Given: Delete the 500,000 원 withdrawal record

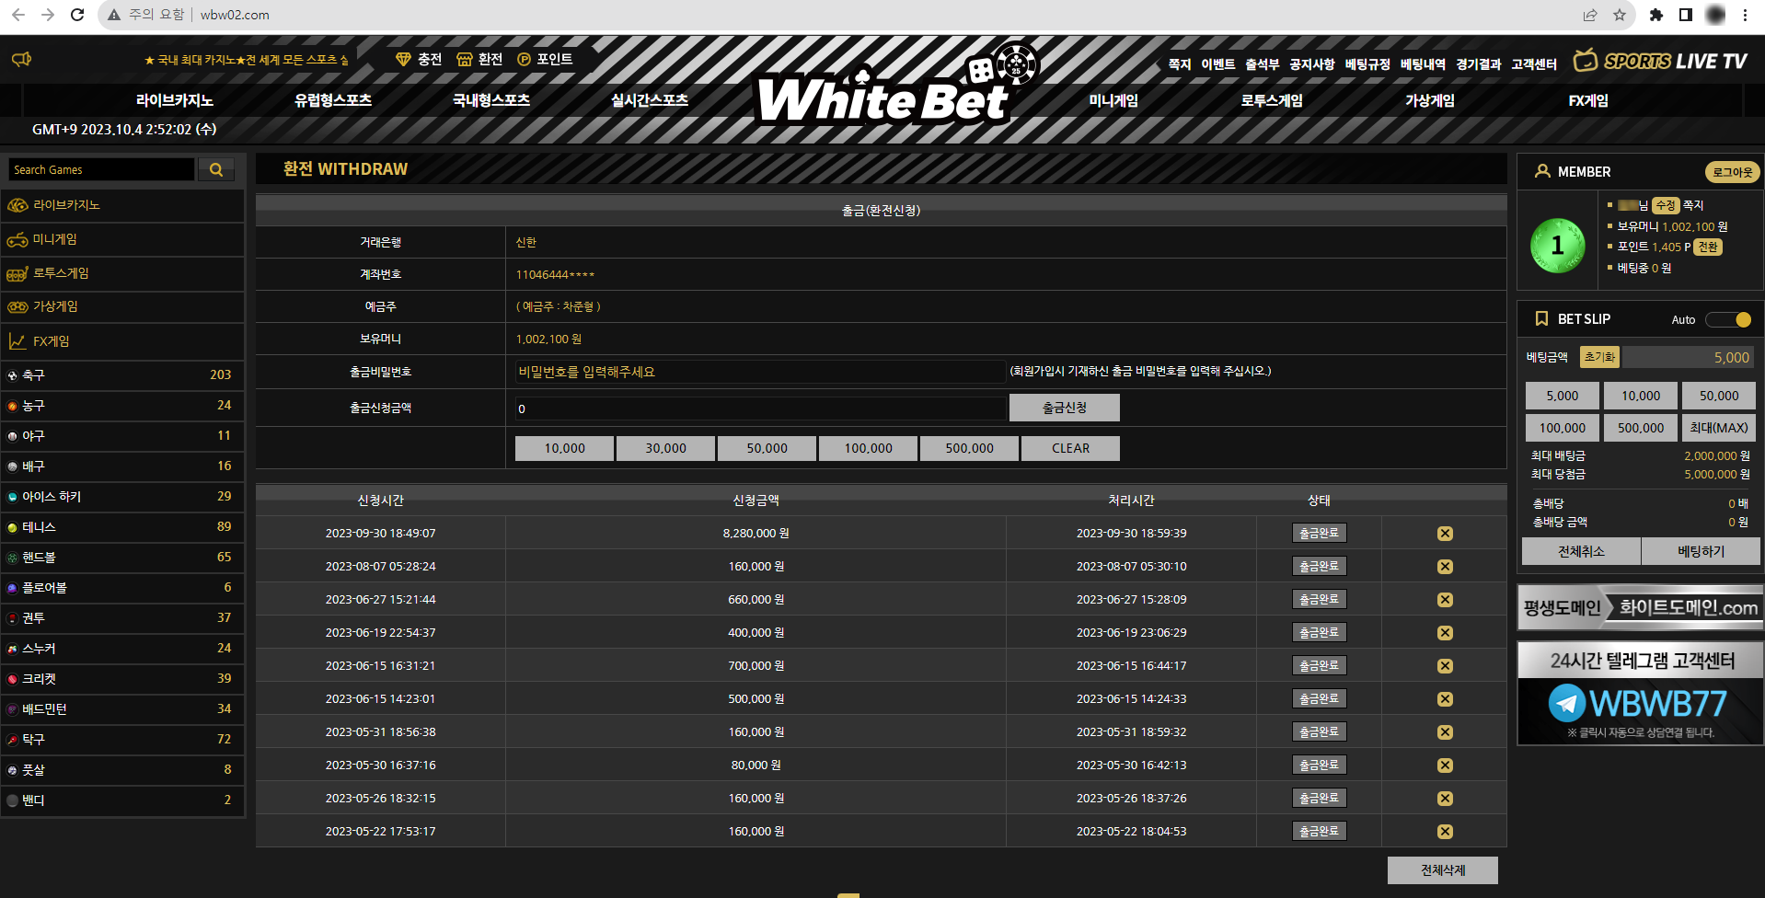Looking at the screenshot, I should point(1445,699).
